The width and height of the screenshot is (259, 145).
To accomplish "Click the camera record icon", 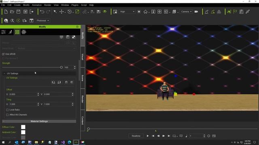I will tap(196, 12).
